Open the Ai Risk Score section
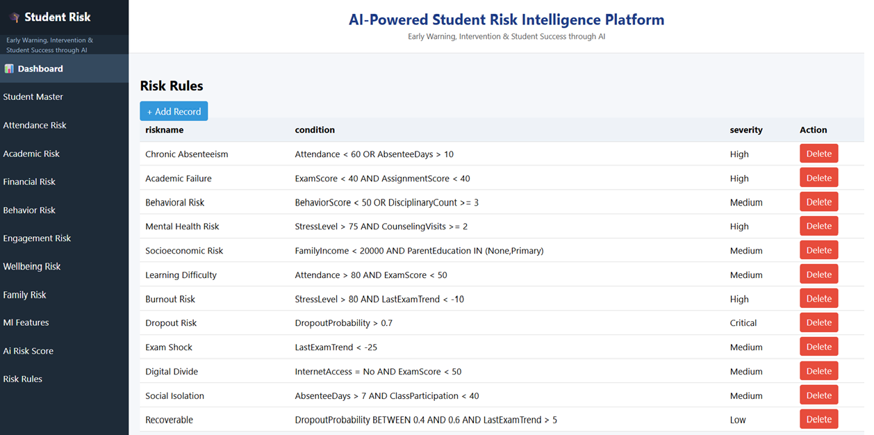Viewport: 874px width, 435px height. [x=28, y=351]
